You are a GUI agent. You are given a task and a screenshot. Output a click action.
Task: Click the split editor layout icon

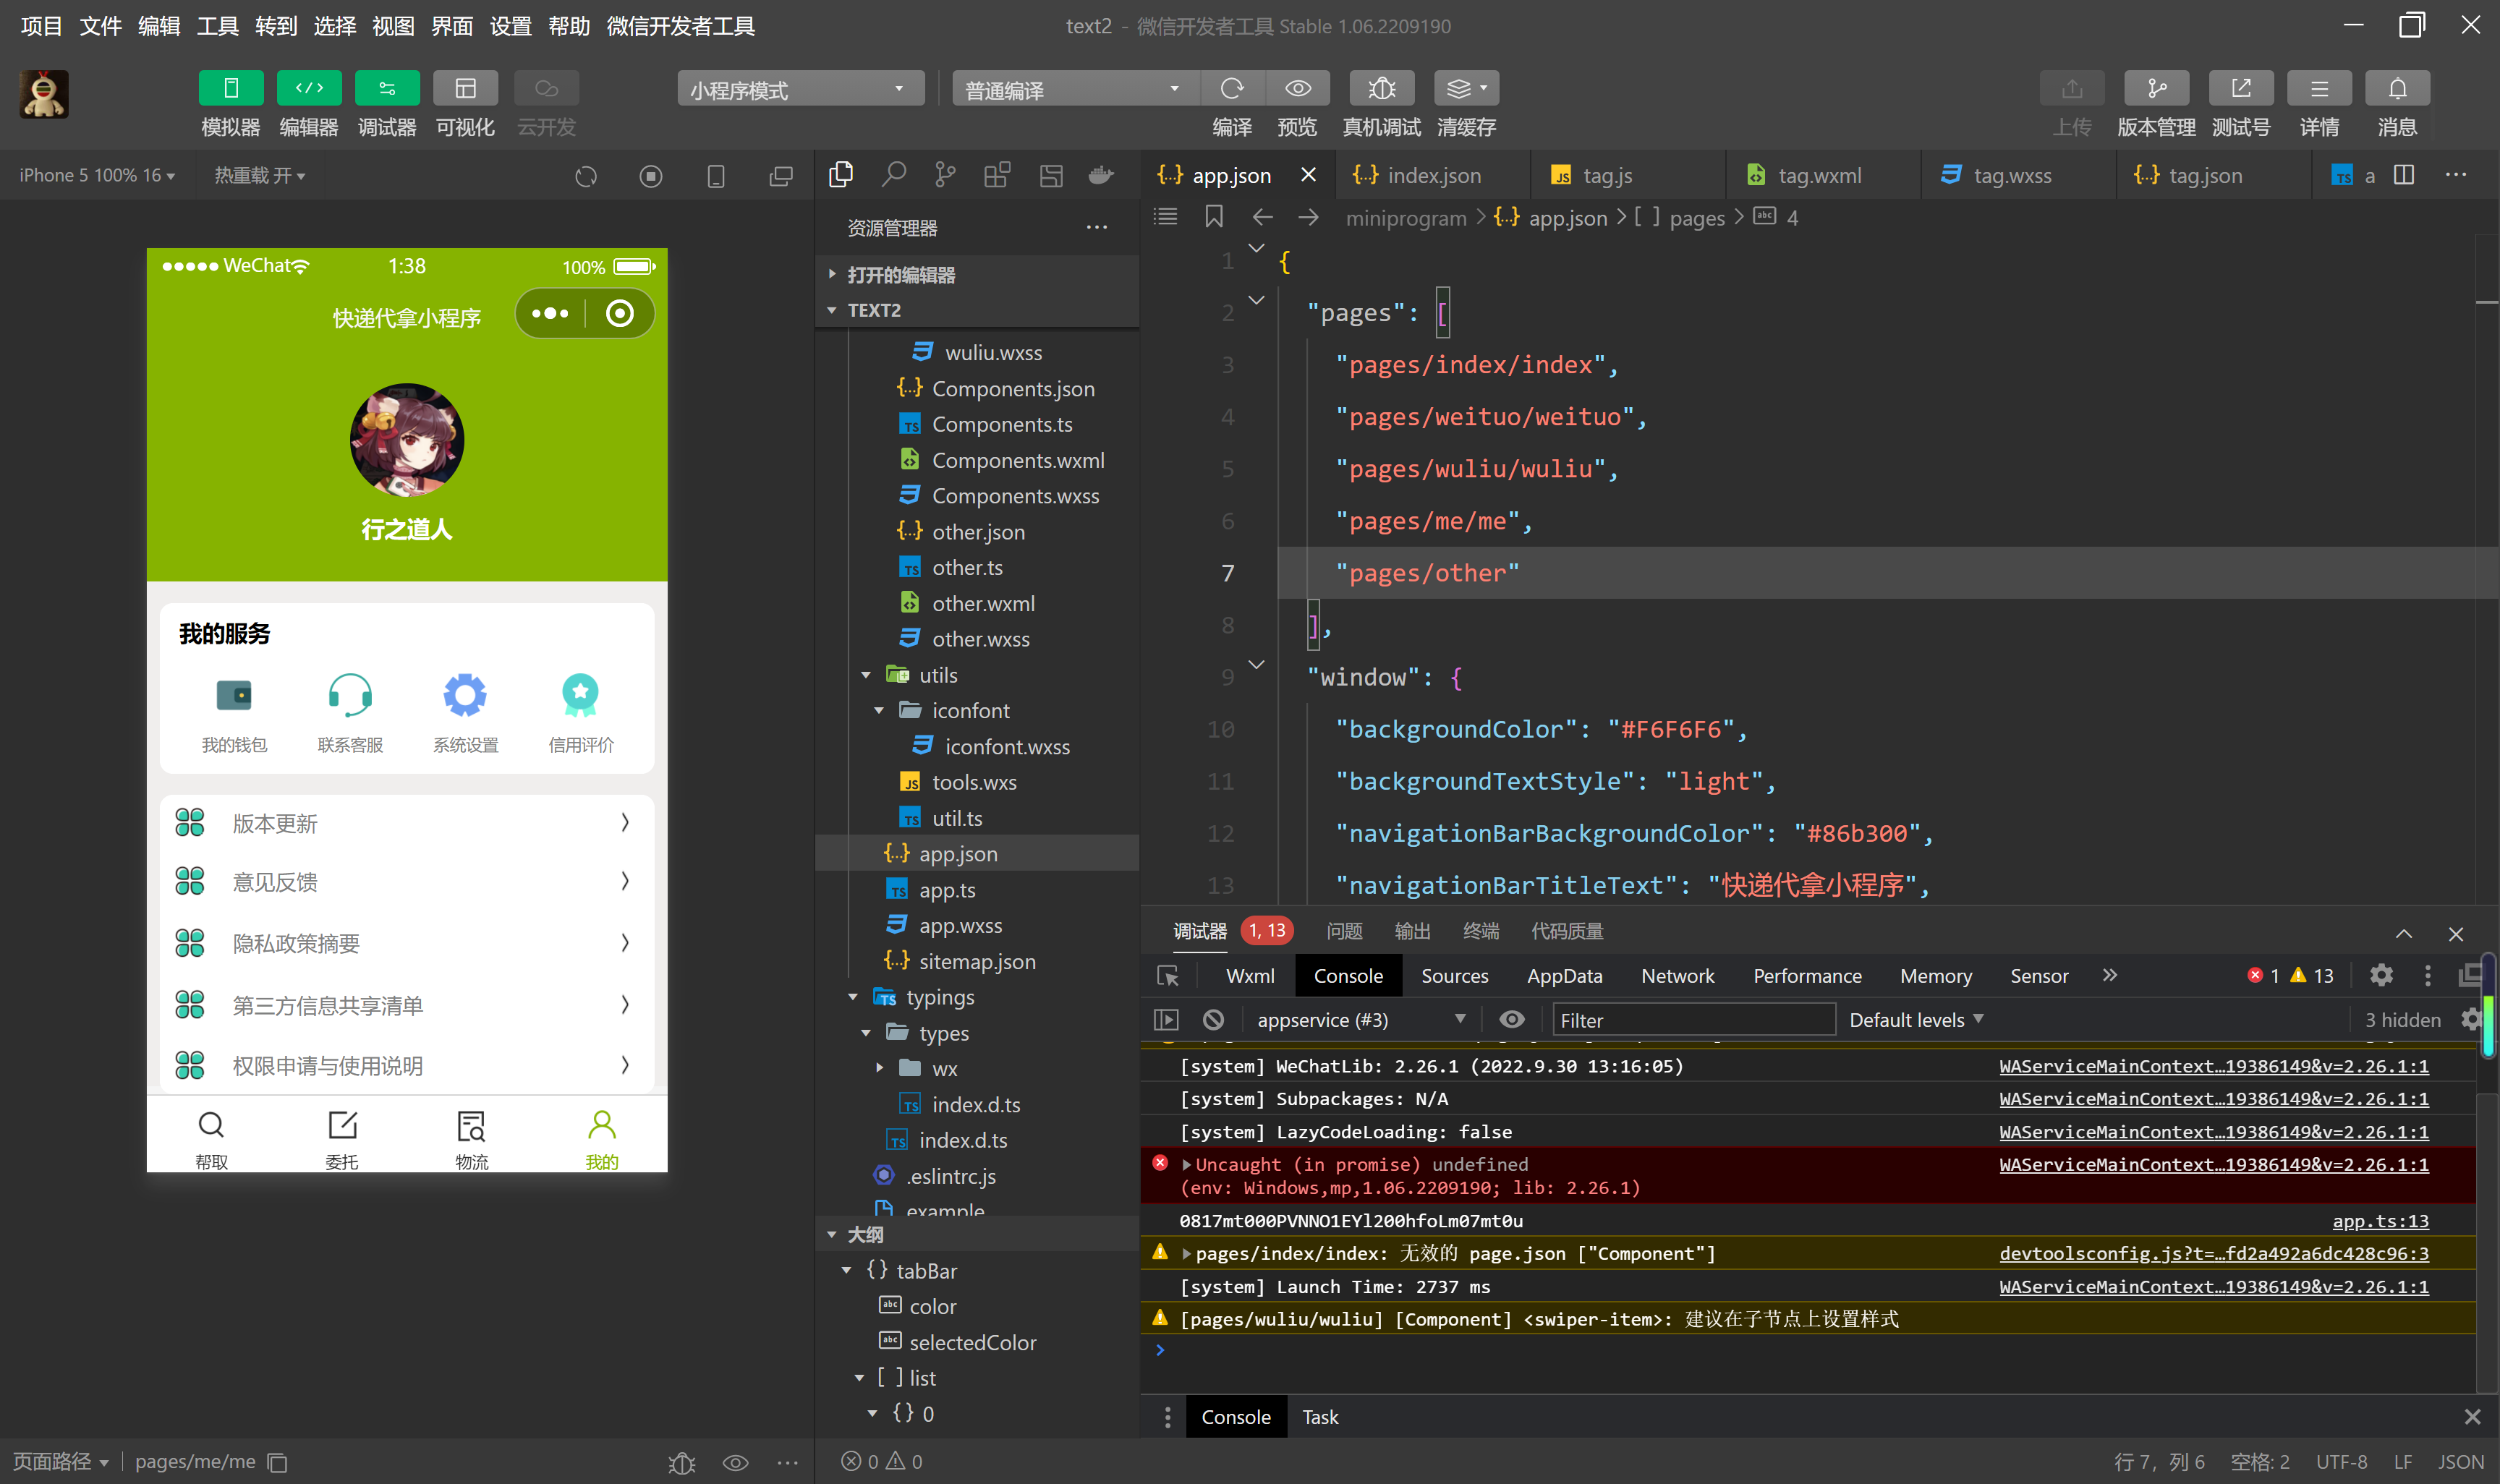click(x=2404, y=175)
